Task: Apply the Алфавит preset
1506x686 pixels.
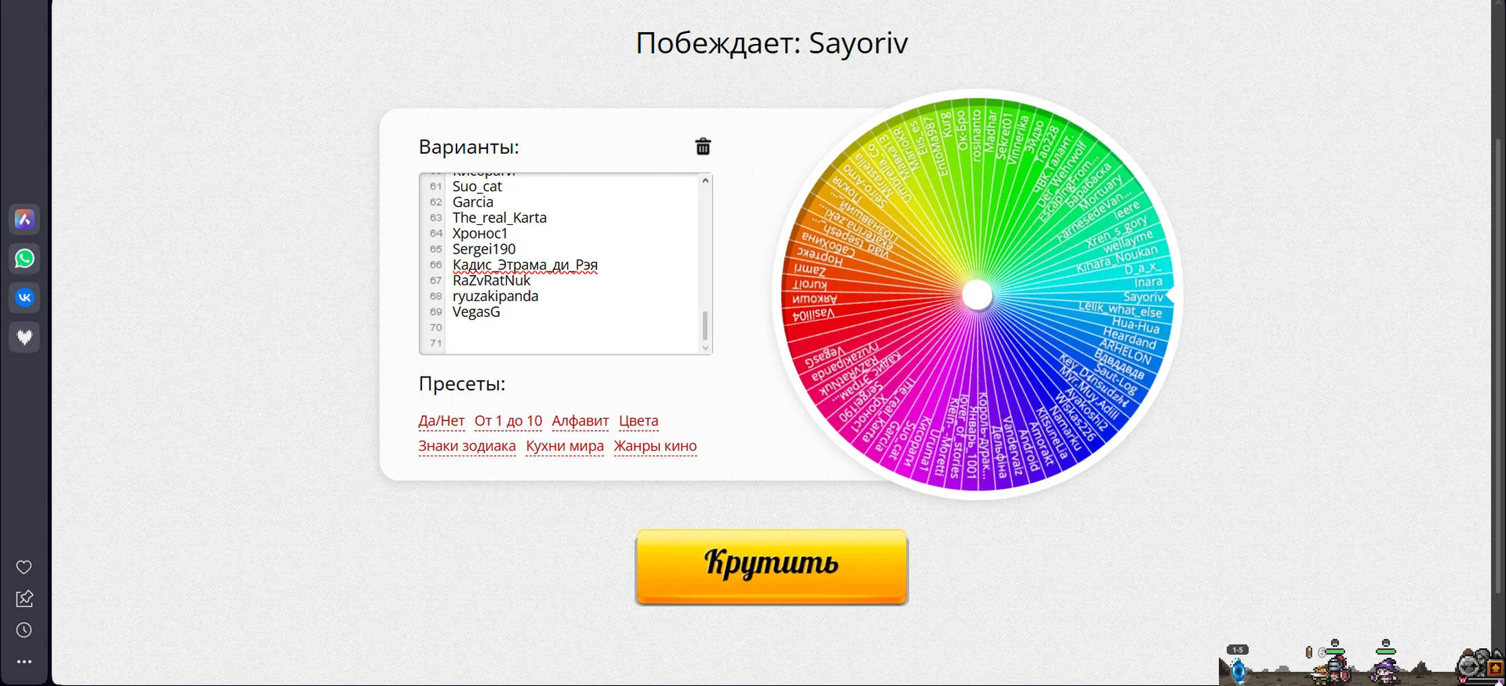Action: 580,421
